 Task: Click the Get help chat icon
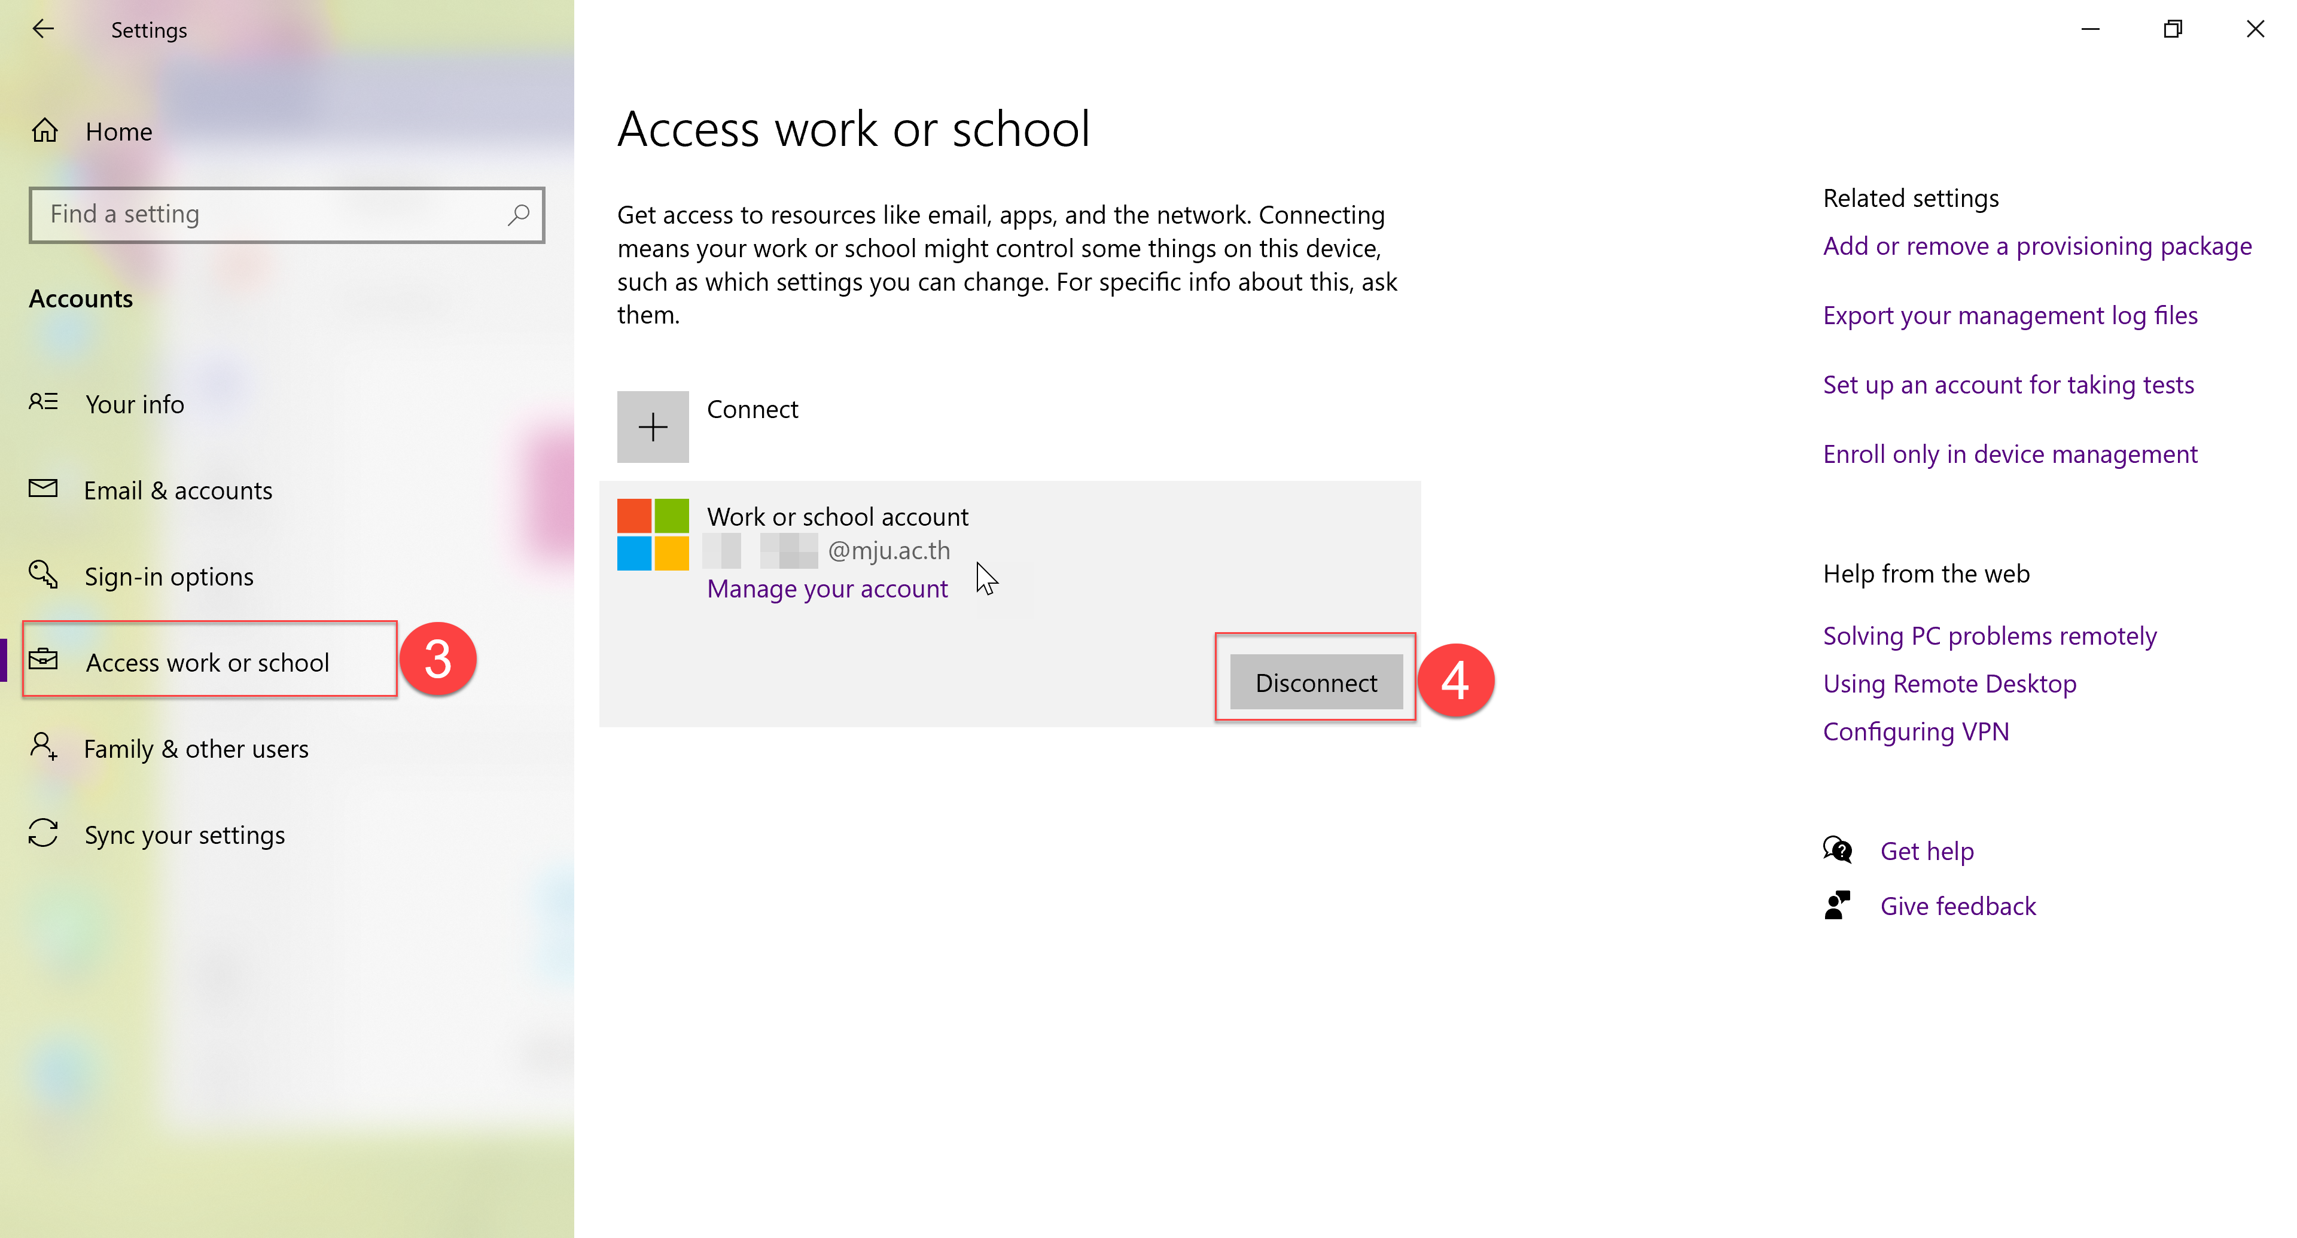1837,850
